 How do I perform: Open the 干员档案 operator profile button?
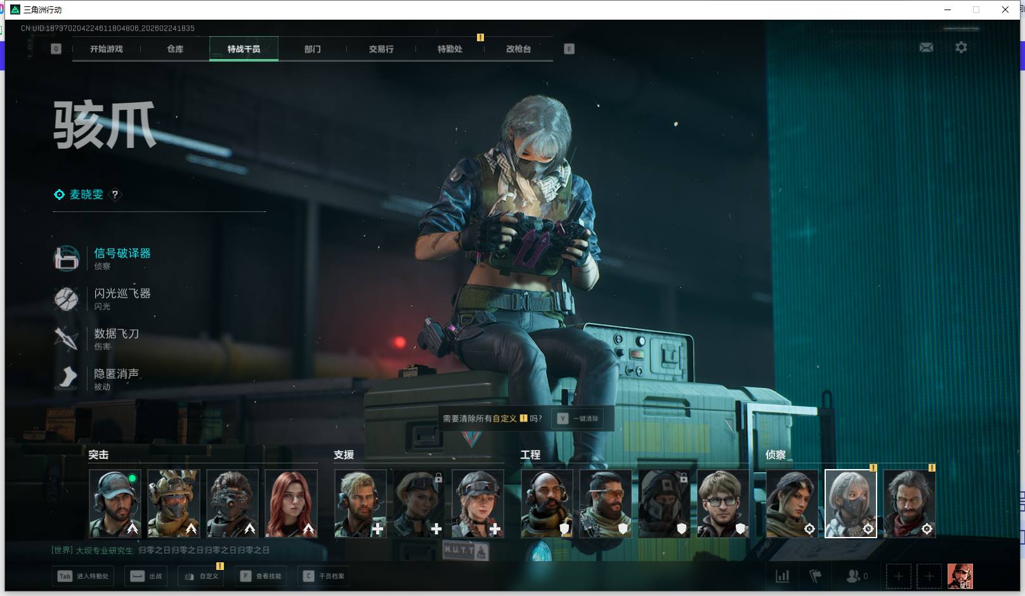click(x=324, y=576)
